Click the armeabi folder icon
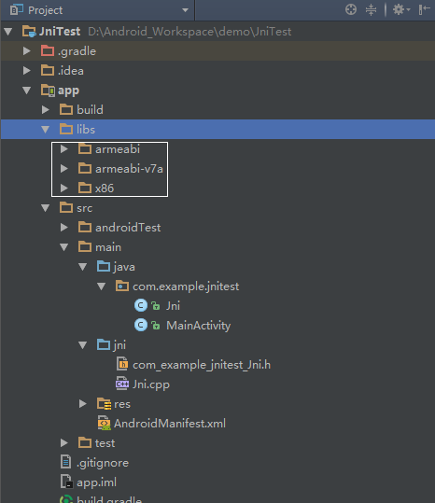Viewport: 435px width, 503px height. click(x=85, y=148)
